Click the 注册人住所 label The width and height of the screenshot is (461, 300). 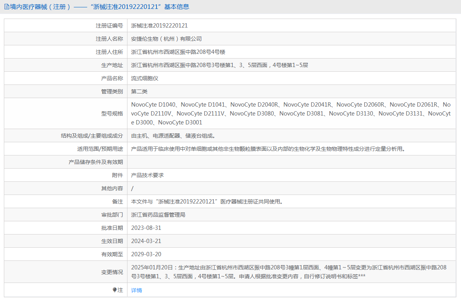[x=109, y=52]
